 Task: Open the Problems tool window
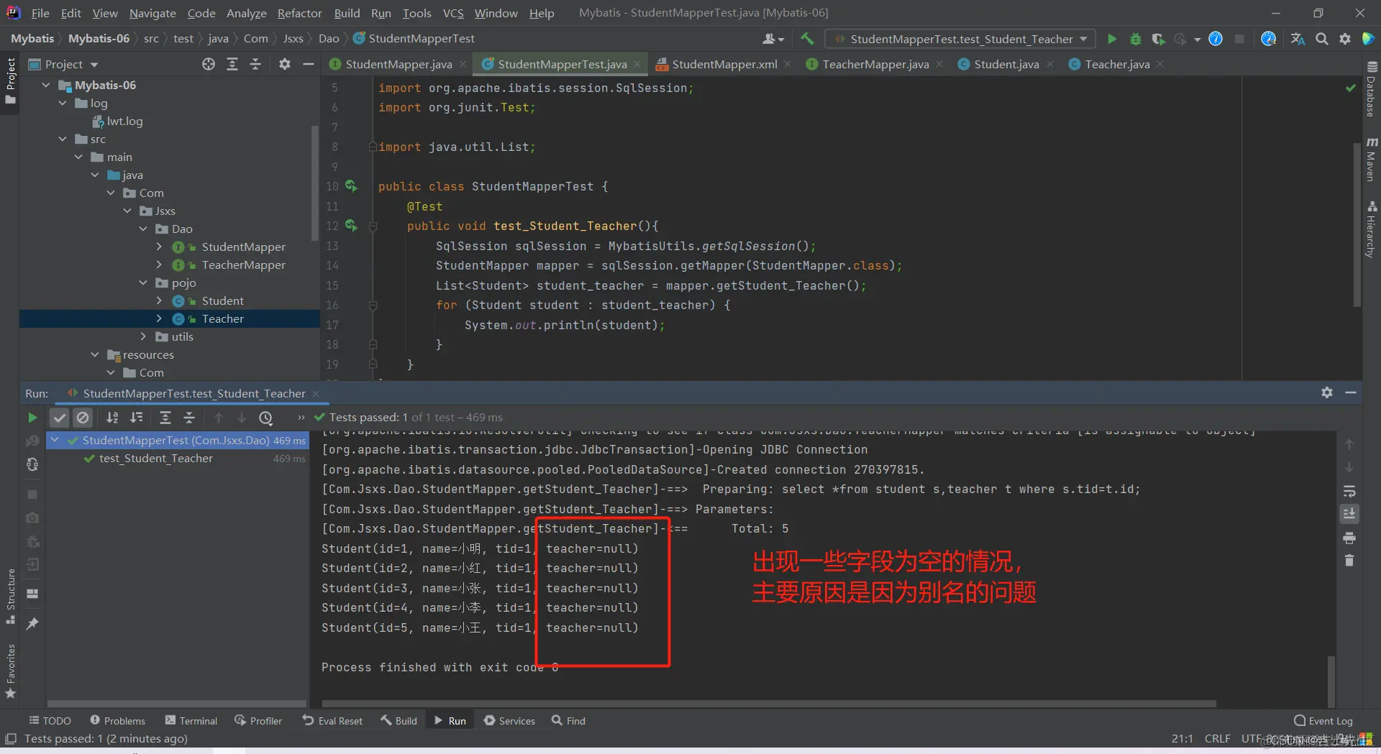point(118,720)
